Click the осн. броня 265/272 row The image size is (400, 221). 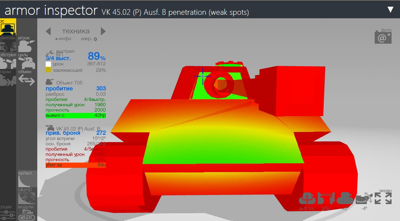pos(76,144)
